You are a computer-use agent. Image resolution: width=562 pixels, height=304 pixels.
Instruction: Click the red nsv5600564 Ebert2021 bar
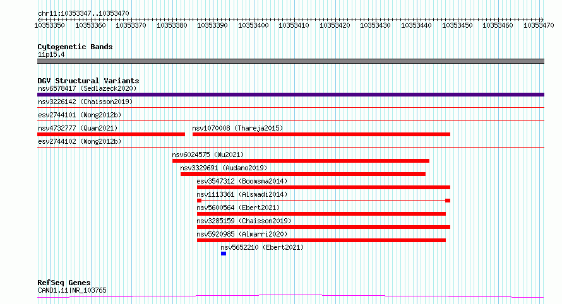tap(321, 214)
